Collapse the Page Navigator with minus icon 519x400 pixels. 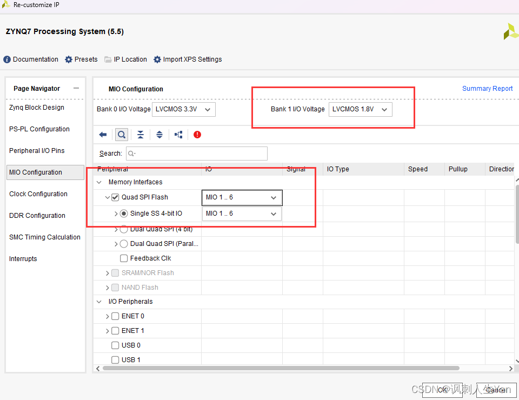click(76, 88)
